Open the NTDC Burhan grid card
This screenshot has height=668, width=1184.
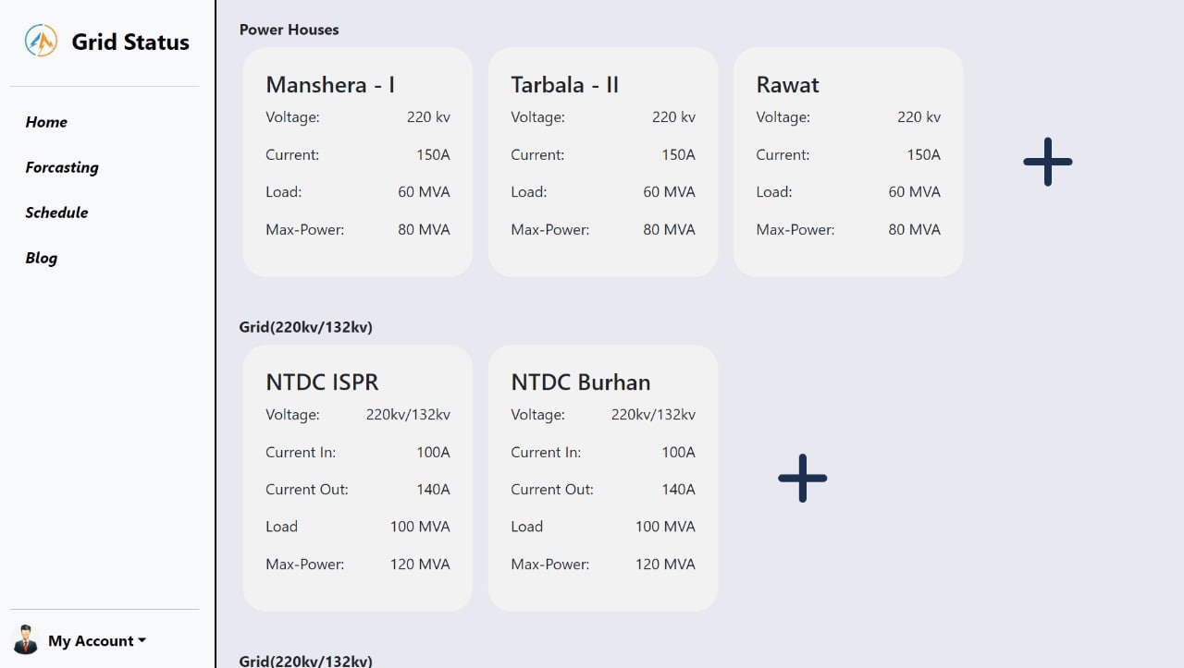pyautogui.click(x=603, y=478)
